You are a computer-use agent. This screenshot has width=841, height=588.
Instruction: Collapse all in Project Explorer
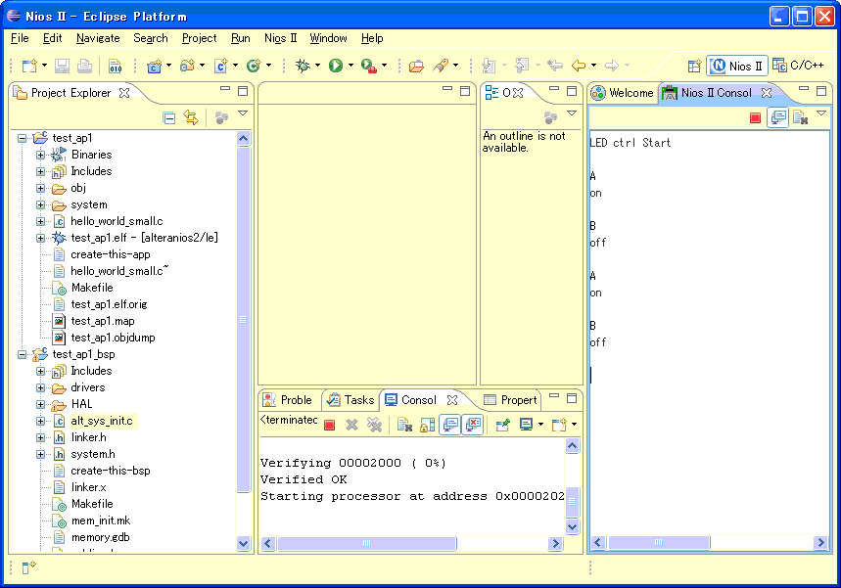(169, 117)
